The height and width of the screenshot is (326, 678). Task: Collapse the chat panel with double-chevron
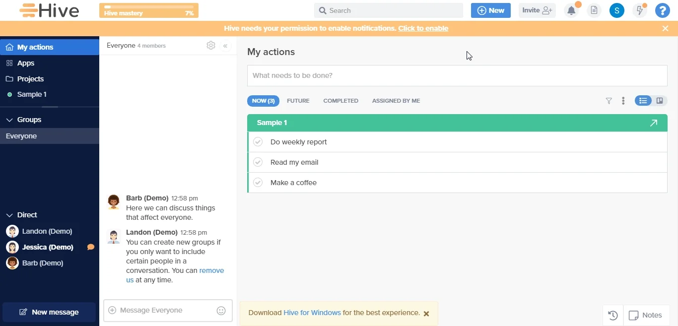click(225, 46)
